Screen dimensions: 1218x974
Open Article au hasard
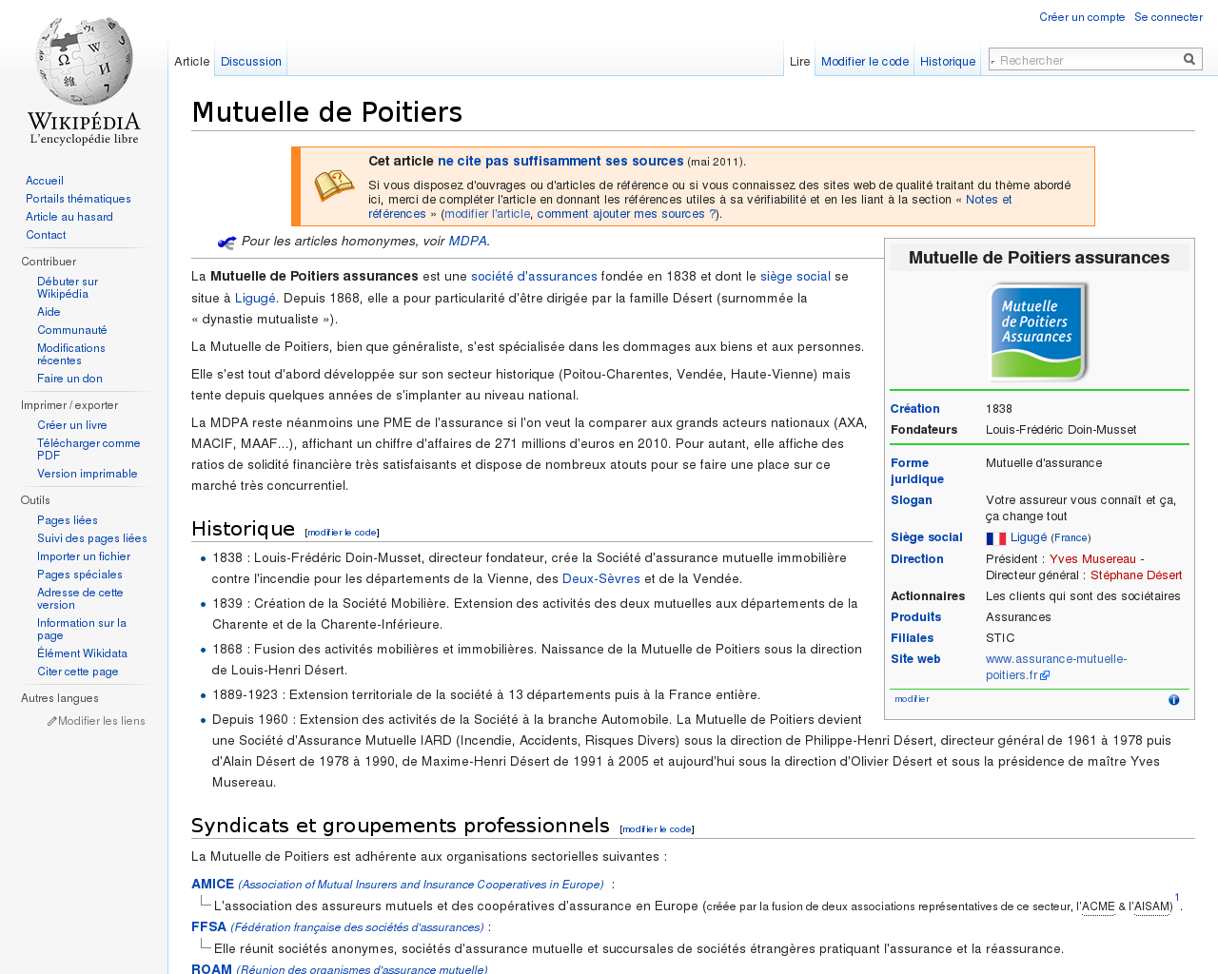coord(69,217)
